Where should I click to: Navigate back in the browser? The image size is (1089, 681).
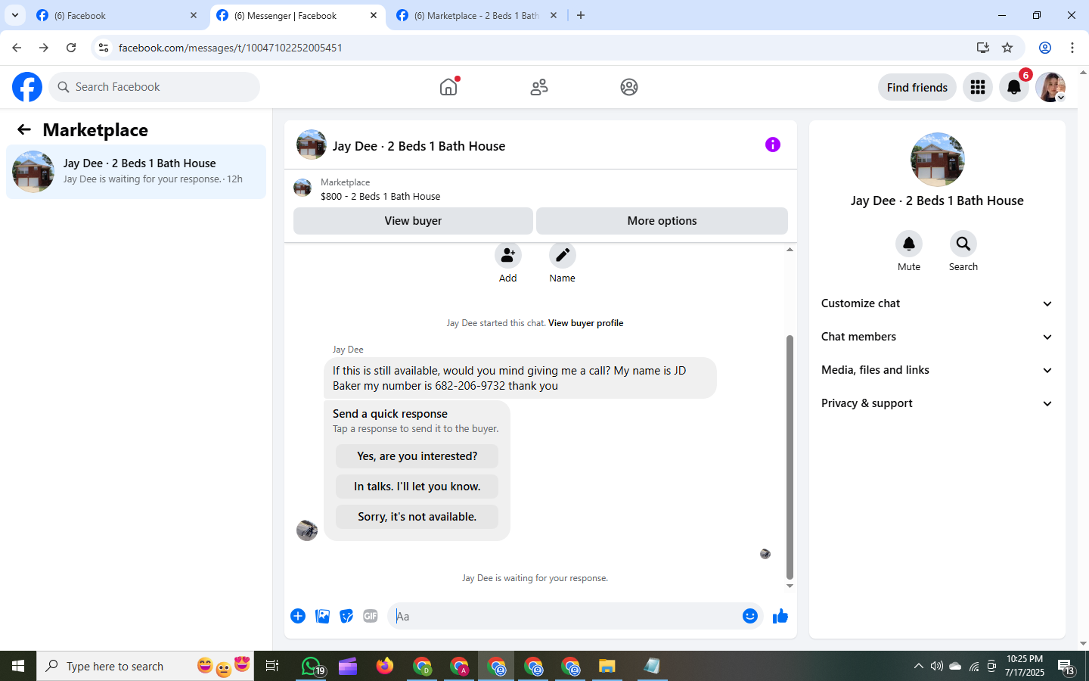point(17,48)
